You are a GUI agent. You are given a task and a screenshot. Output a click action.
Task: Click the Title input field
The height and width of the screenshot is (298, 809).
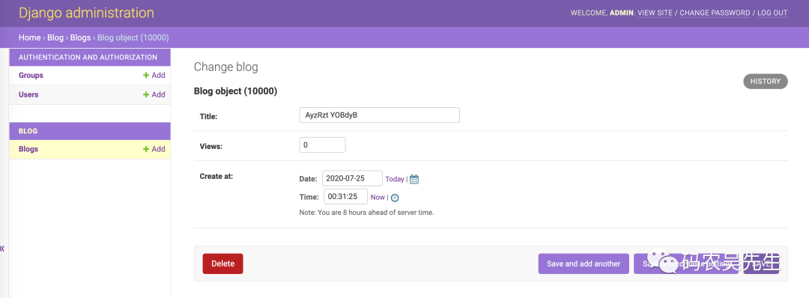[x=379, y=115]
